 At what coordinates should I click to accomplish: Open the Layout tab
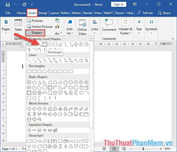54,13
